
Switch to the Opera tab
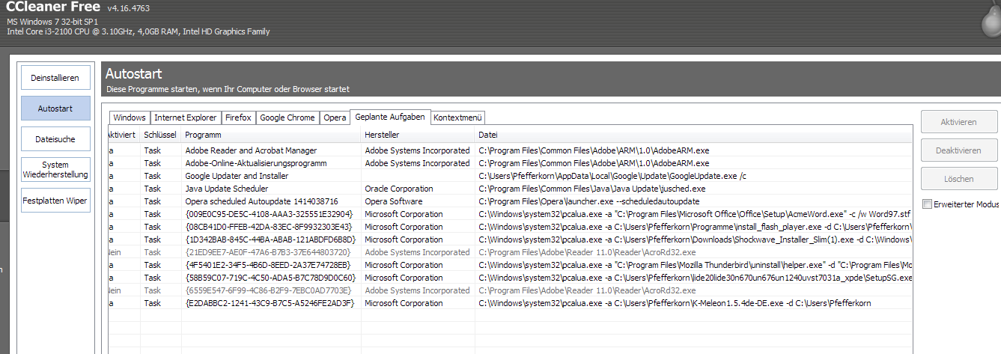[x=335, y=118]
